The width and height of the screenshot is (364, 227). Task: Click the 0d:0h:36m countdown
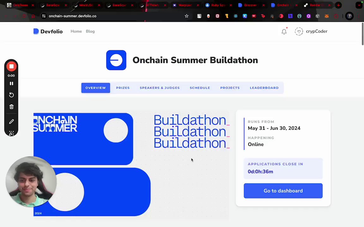(x=260, y=172)
